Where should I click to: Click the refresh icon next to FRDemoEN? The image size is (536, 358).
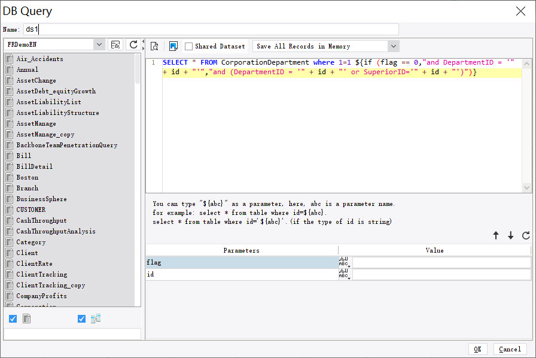tap(132, 44)
